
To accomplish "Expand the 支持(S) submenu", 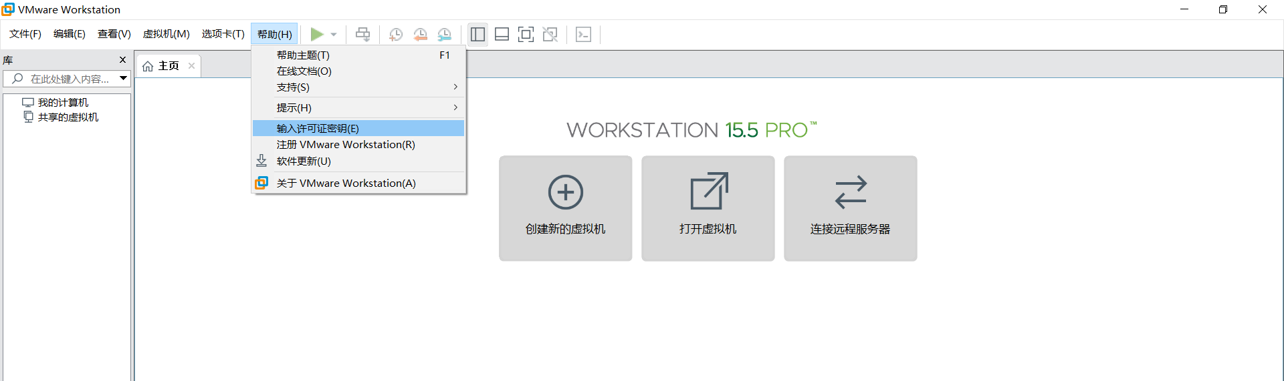I will pos(358,87).
